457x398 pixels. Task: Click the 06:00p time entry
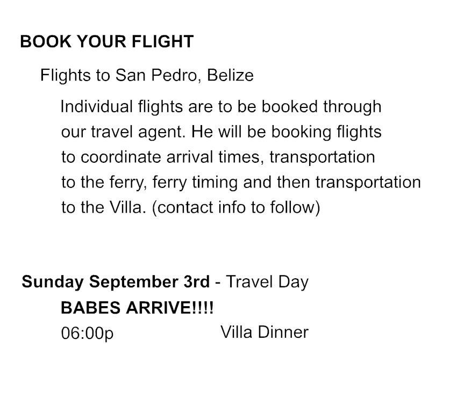(87, 333)
